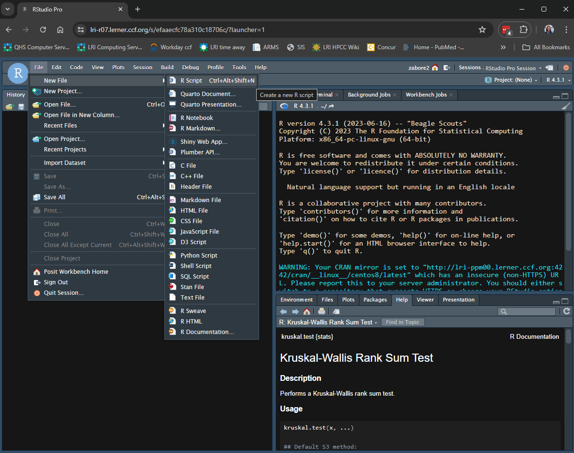Switch to the Viewer tab
574x453 pixels.
point(425,300)
